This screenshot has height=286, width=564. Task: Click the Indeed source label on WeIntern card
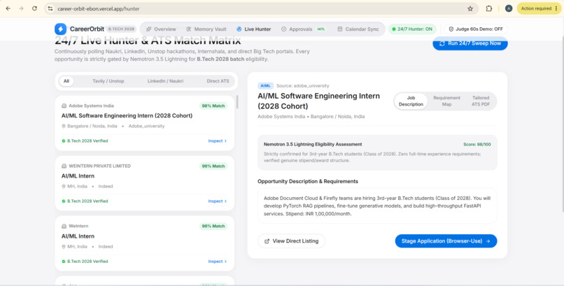coord(106,247)
